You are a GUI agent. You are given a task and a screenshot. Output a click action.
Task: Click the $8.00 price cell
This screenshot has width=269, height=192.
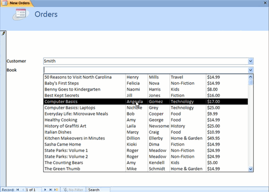pyautogui.click(x=212, y=89)
